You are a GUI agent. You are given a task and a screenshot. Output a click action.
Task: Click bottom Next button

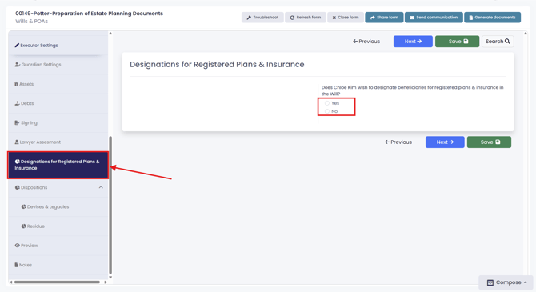click(x=445, y=142)
